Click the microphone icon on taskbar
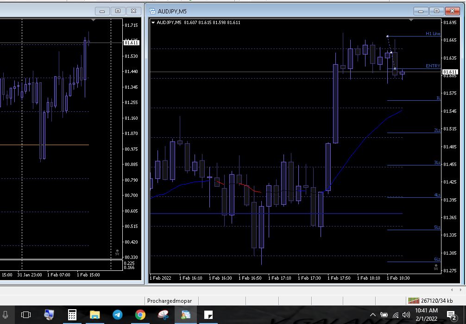The image size is (466, 324). click(6, 315)
